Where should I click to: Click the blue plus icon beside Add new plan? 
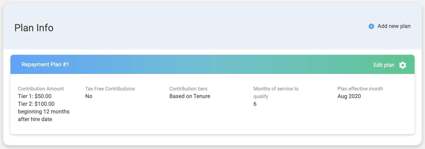pos(371,26)
